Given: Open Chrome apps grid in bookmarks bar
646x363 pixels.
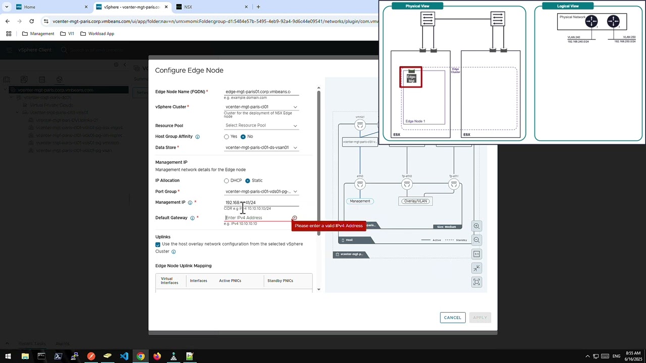Looking at the screenshot, I should click(x=9, y=34).
